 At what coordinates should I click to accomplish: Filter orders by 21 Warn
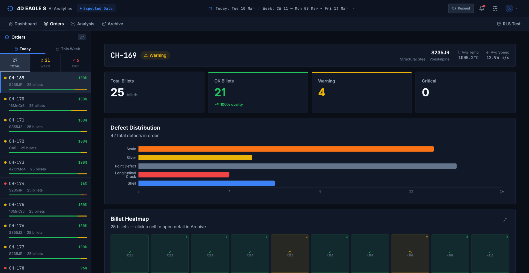pyautogui.click(x=45, y=63)
